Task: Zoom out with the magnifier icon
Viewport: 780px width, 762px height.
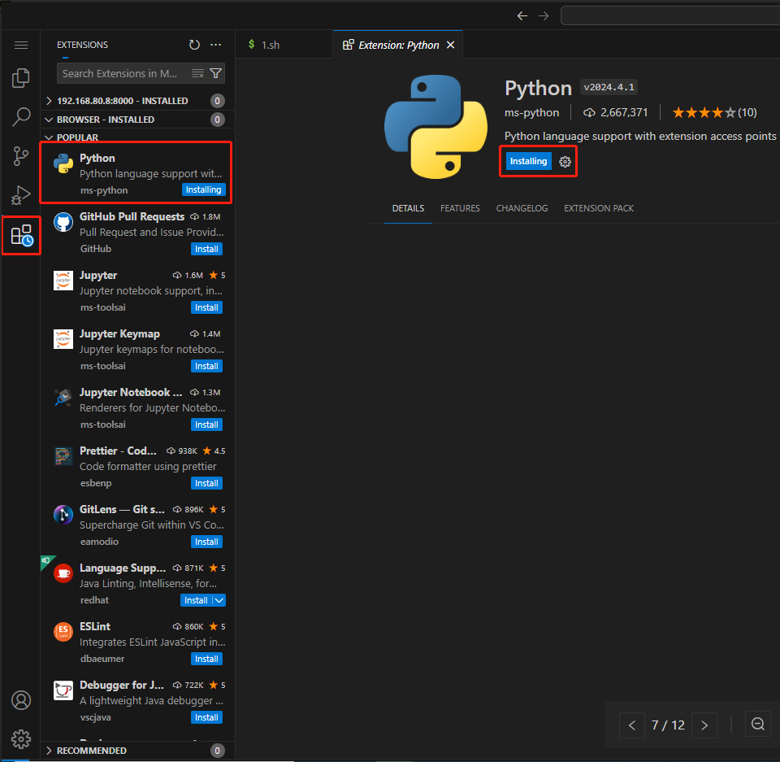Action: coord(757,724)
